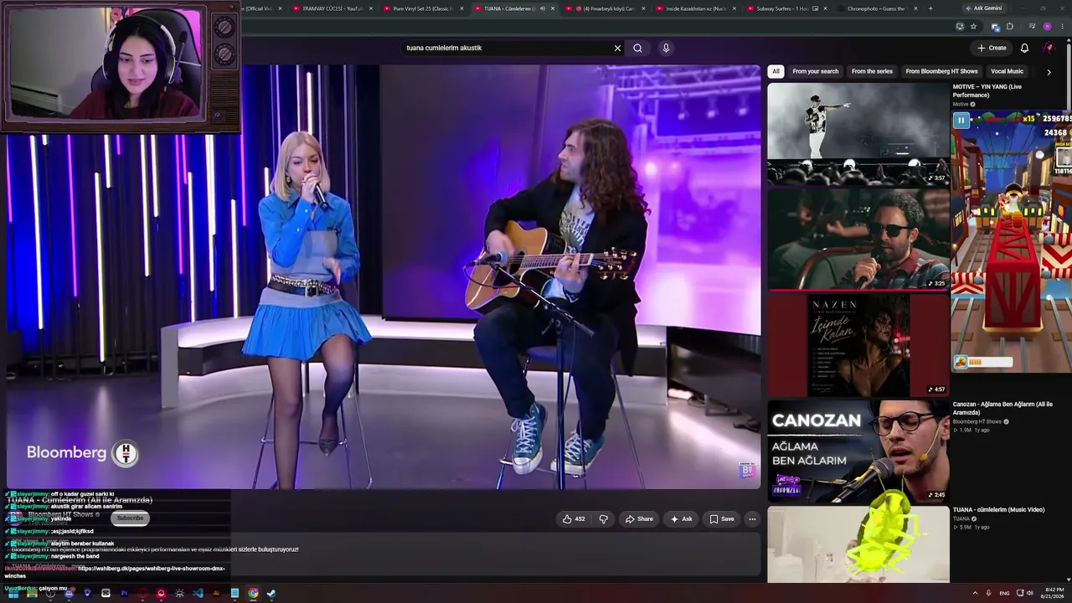Open Illustrator from the taskbar

click(216, 593)
